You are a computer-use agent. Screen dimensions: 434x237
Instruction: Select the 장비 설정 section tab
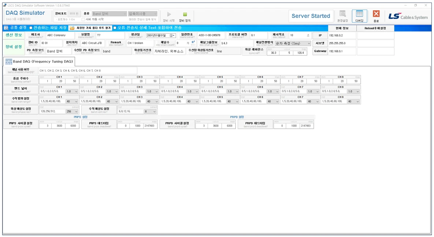[14, 47]
